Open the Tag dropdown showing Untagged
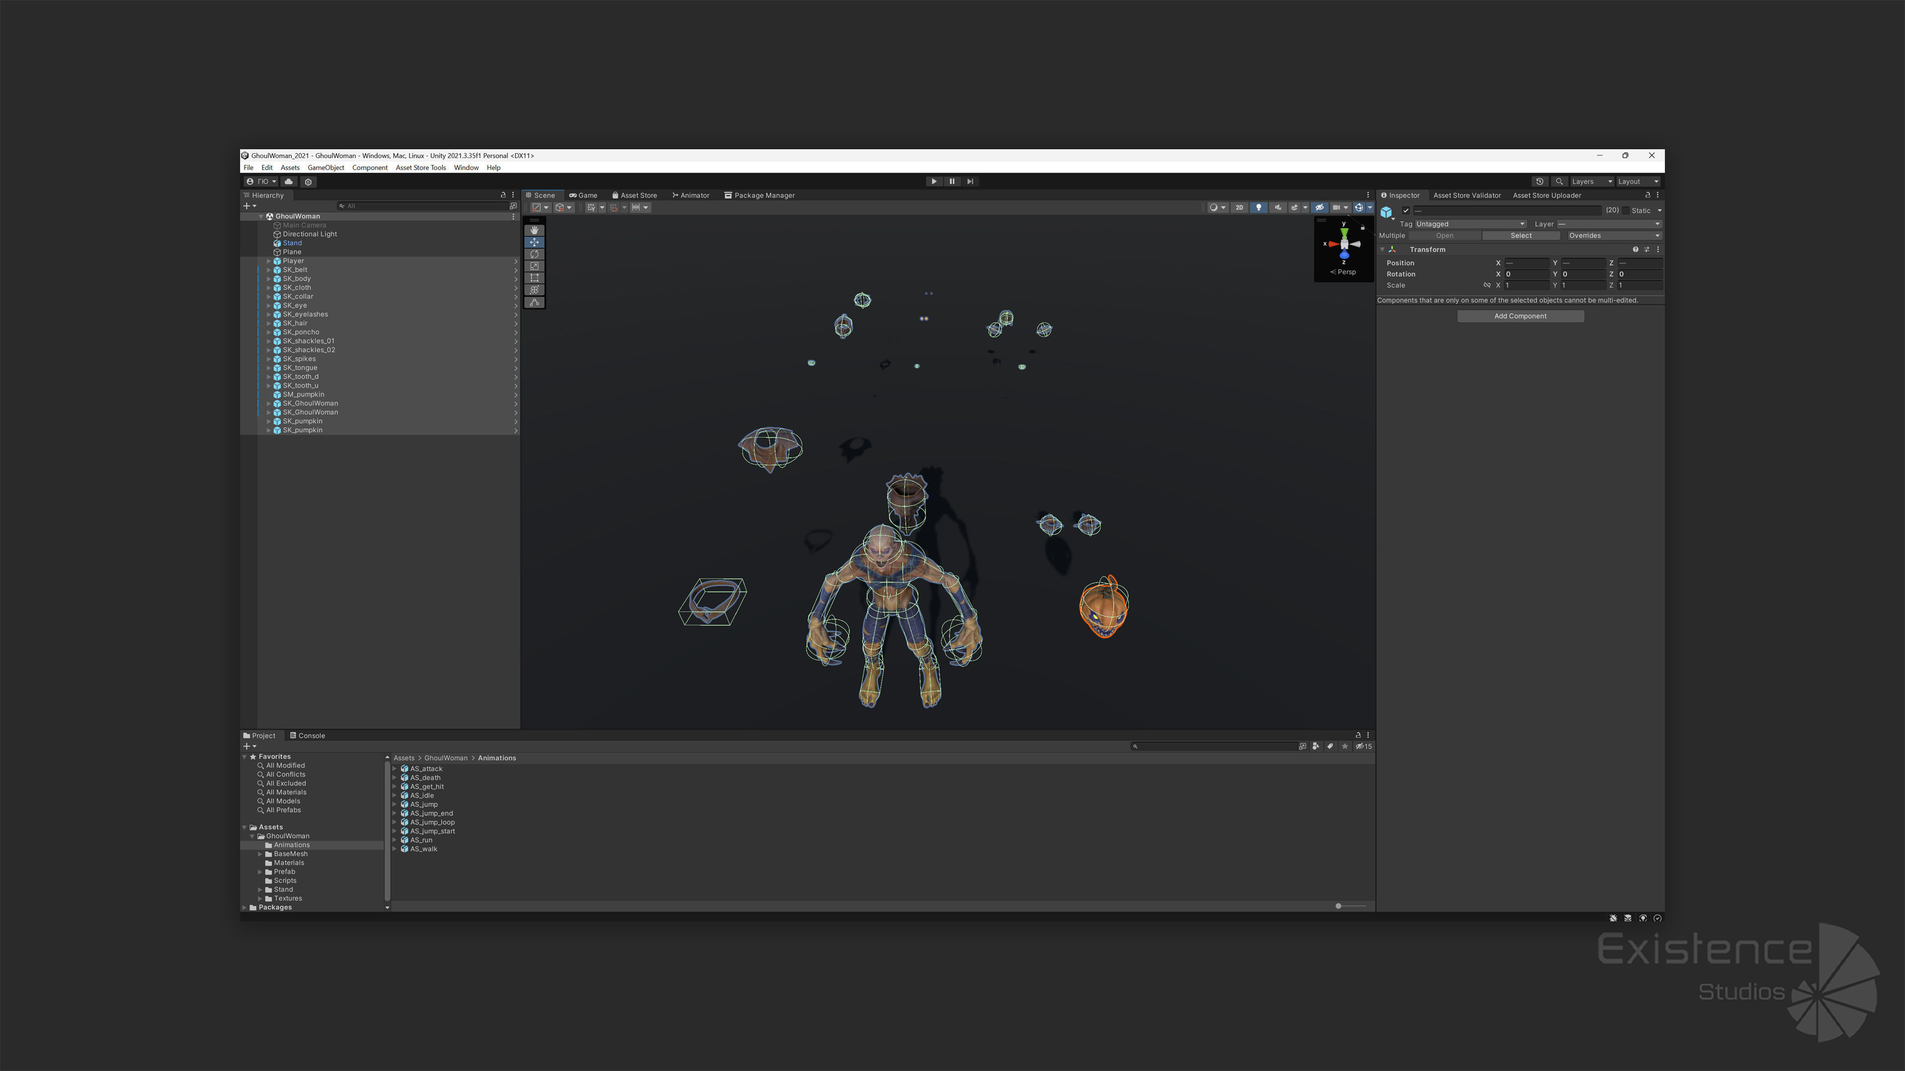 (1470, 224)
